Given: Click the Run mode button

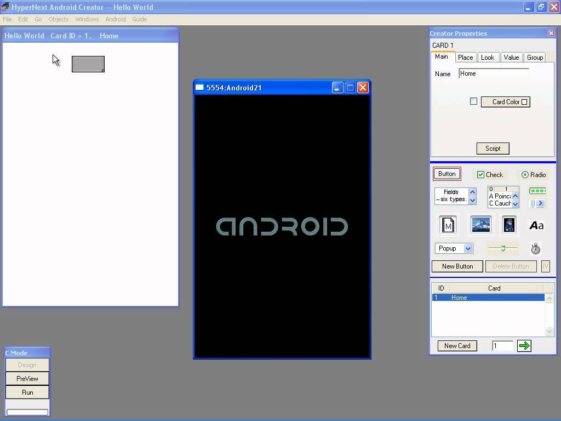Looking at the screenshot, I should coord(27,392).
